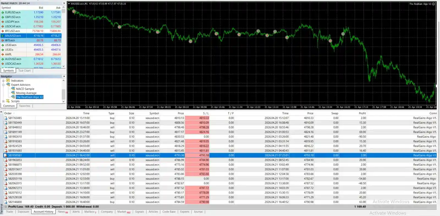Expand the Scripts tree node

coord(3,101)
